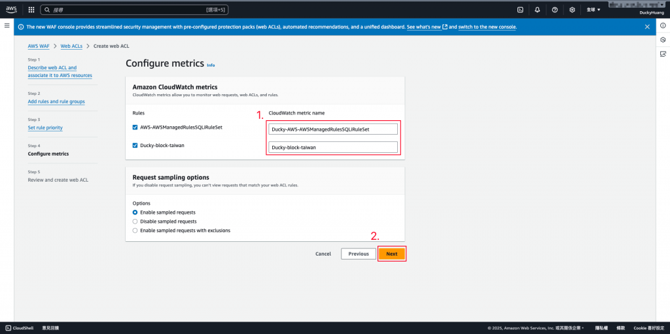This screenshot has height=334, width=670.
Task: Select Enable sampled requests with exclusions
Action: point(135,230)
